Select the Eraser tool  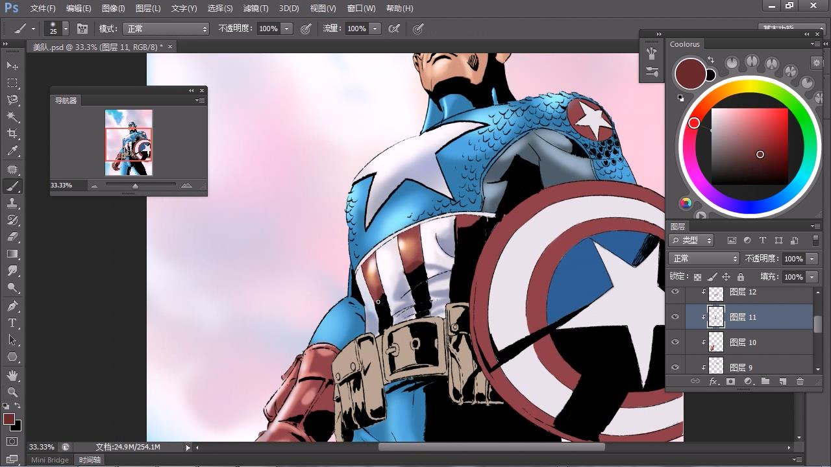click(x=12, y=237)
